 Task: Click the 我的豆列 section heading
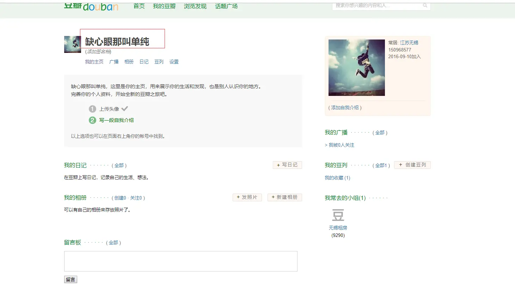click(x=336, y=165)
